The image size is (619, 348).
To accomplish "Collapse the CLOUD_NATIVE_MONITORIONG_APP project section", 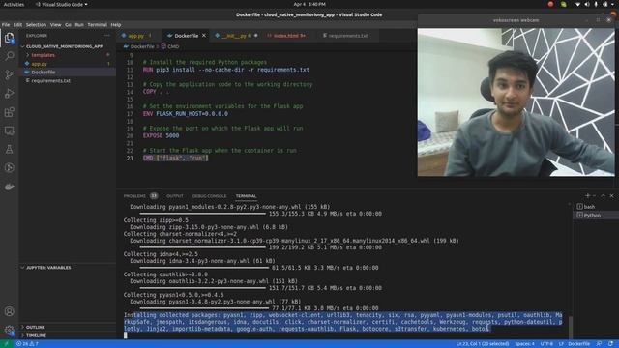I will [x=65, y=46].
